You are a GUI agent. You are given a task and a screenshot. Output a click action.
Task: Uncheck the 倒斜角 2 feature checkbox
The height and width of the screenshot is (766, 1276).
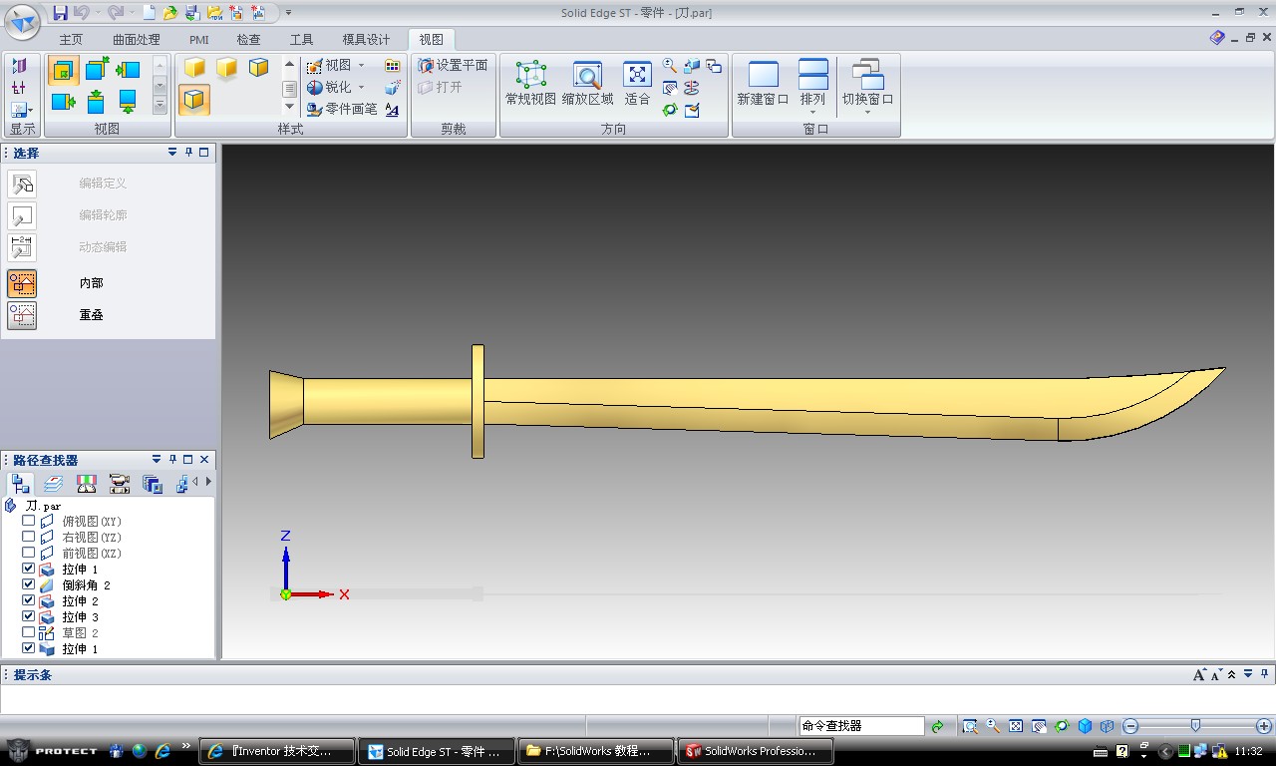tap(29, 584)
